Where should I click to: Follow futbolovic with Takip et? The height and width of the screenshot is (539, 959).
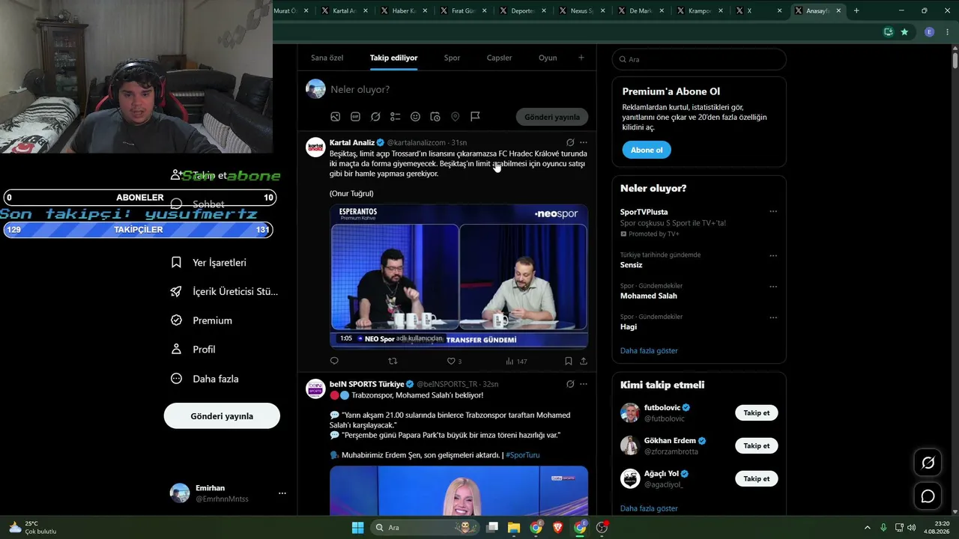[757, 413]
